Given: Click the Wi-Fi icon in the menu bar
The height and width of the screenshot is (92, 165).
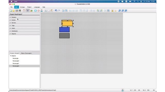Looking at the screenshot, I should 134,1.
